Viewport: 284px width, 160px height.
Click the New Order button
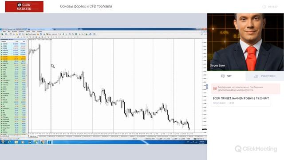pos(31,34)
